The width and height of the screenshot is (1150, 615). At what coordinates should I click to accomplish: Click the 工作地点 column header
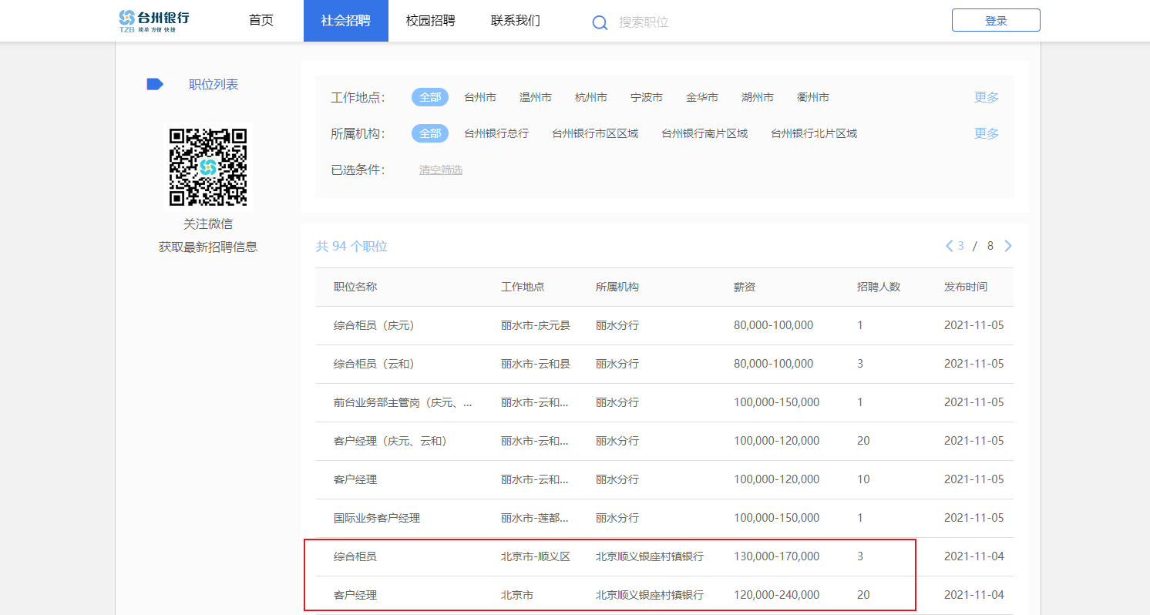click(x=523, y=287)
